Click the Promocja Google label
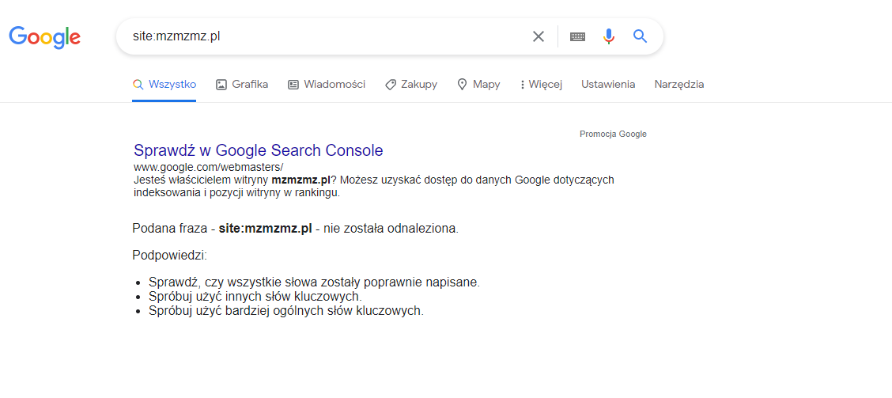Screen dimensions: 892x398 coord(614,135)
